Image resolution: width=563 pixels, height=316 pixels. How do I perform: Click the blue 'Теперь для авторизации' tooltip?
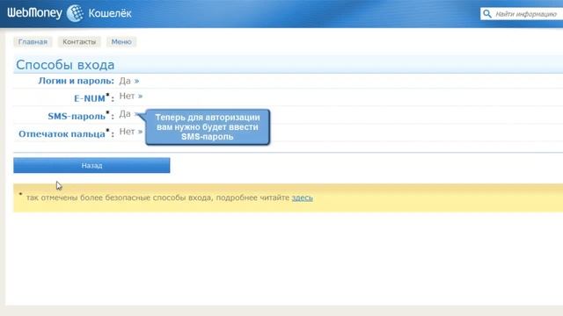(208, 127)
